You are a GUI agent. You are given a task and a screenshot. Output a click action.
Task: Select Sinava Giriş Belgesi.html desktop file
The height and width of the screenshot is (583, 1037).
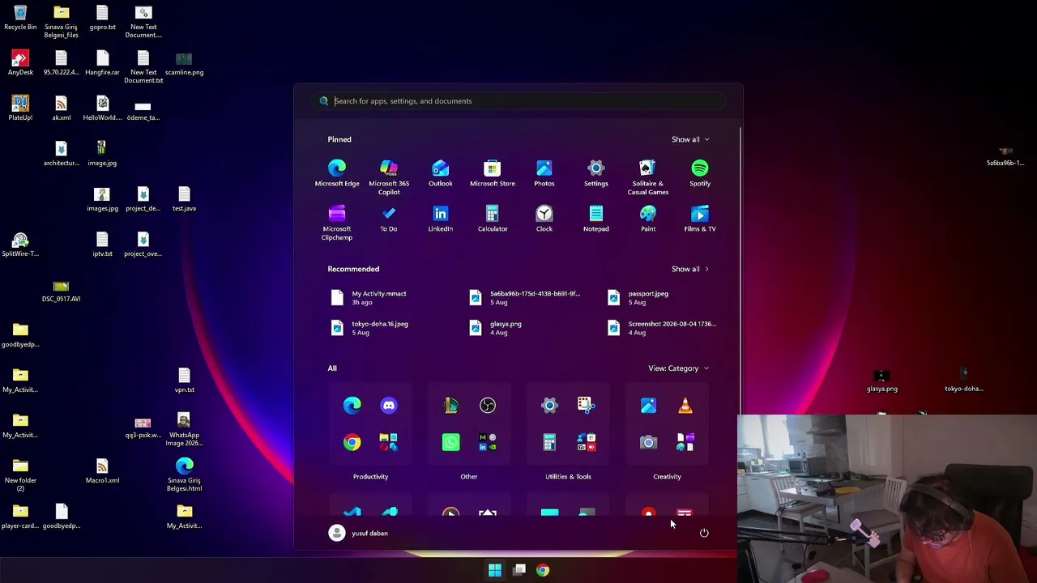[184, 474]
